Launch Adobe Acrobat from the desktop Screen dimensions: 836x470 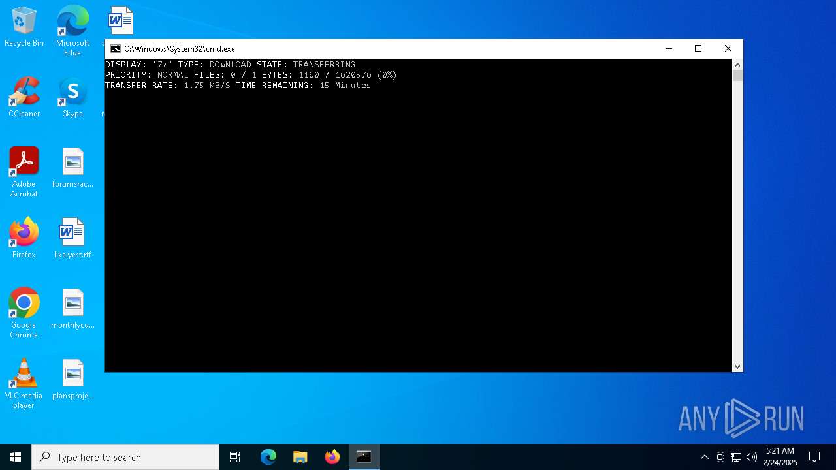click(x=24, y=172)
